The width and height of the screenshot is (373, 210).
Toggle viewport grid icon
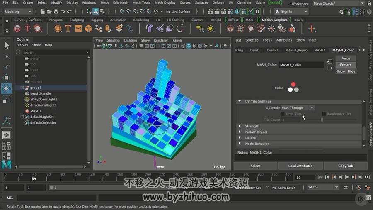coord(141,46)
